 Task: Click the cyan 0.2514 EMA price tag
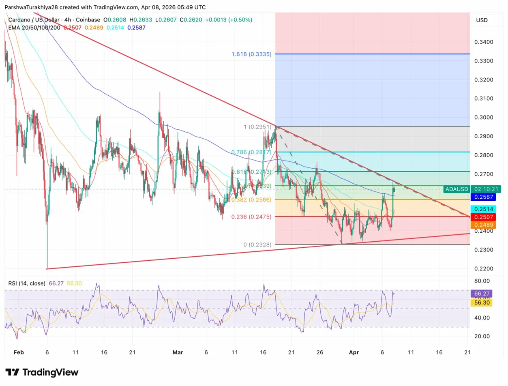click(x=482, y=209)
